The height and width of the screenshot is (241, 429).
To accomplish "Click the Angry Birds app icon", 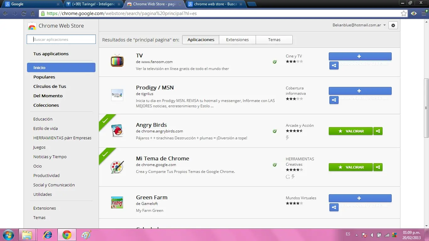I will pyautogui.click(x=117, y=131).
